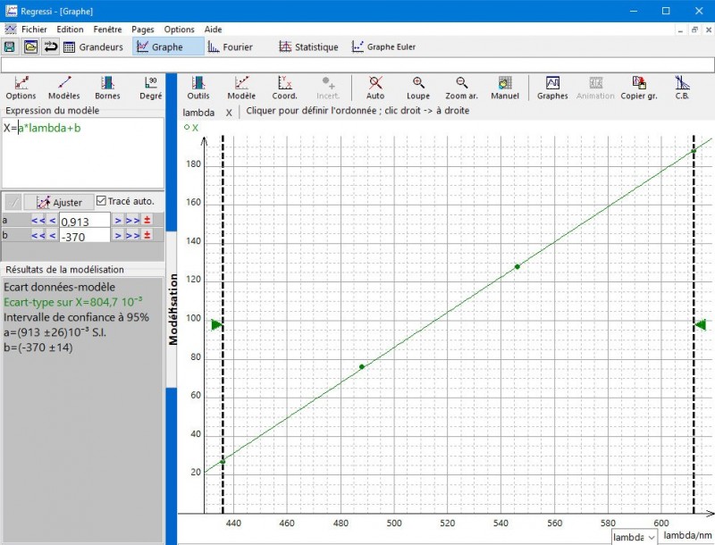This screenshot has height=545, width=715.
Task: Open the Edition menu
Action: (70, 29)
